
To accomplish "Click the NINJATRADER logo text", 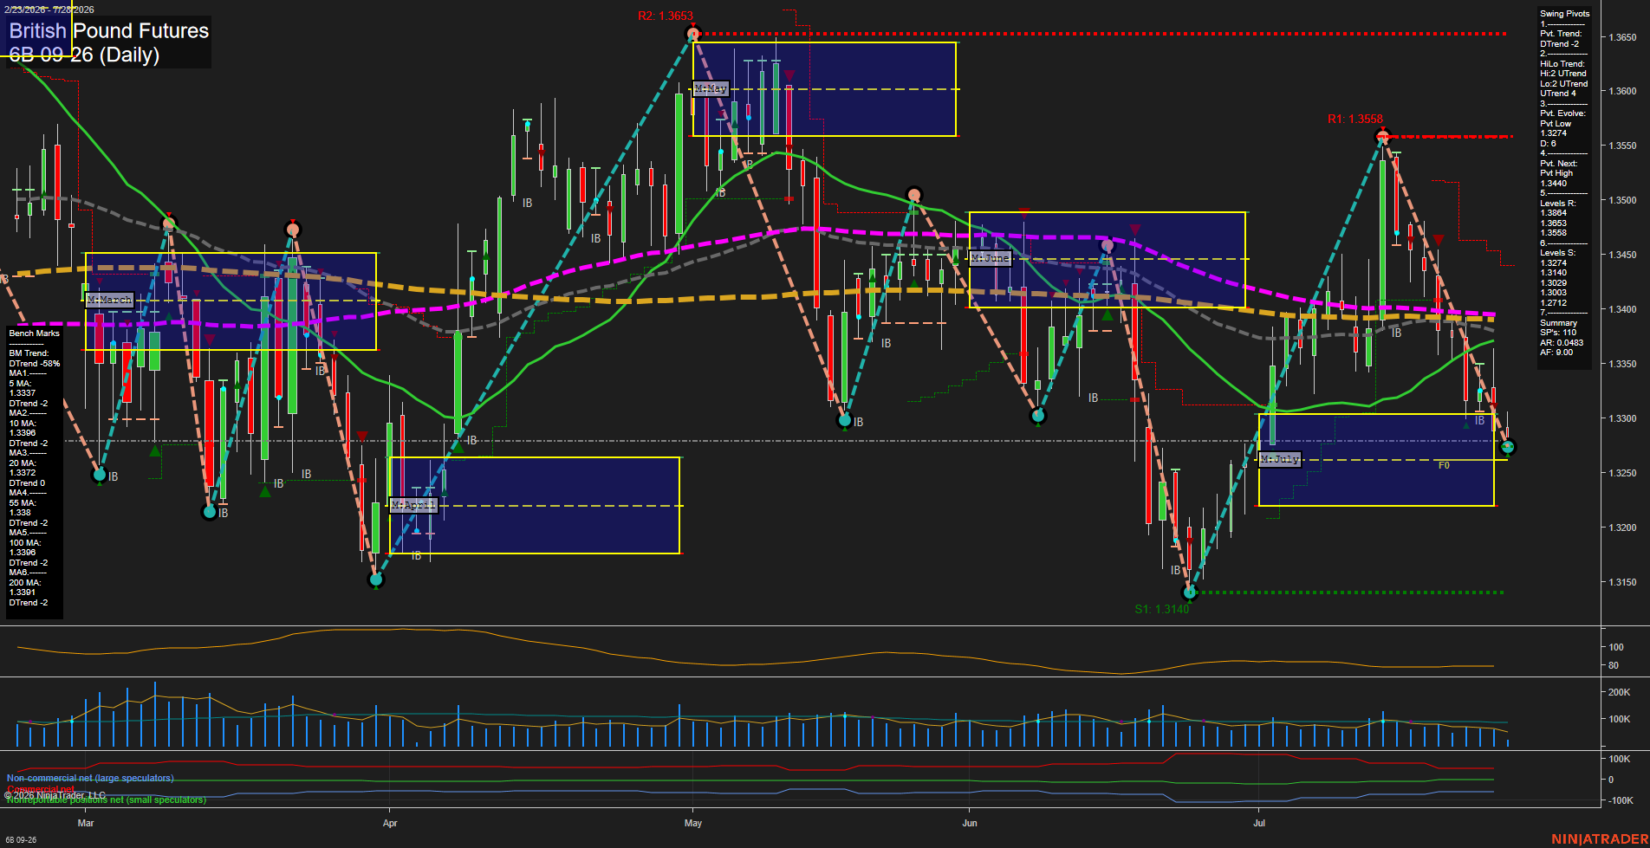I will point(1600,838).
